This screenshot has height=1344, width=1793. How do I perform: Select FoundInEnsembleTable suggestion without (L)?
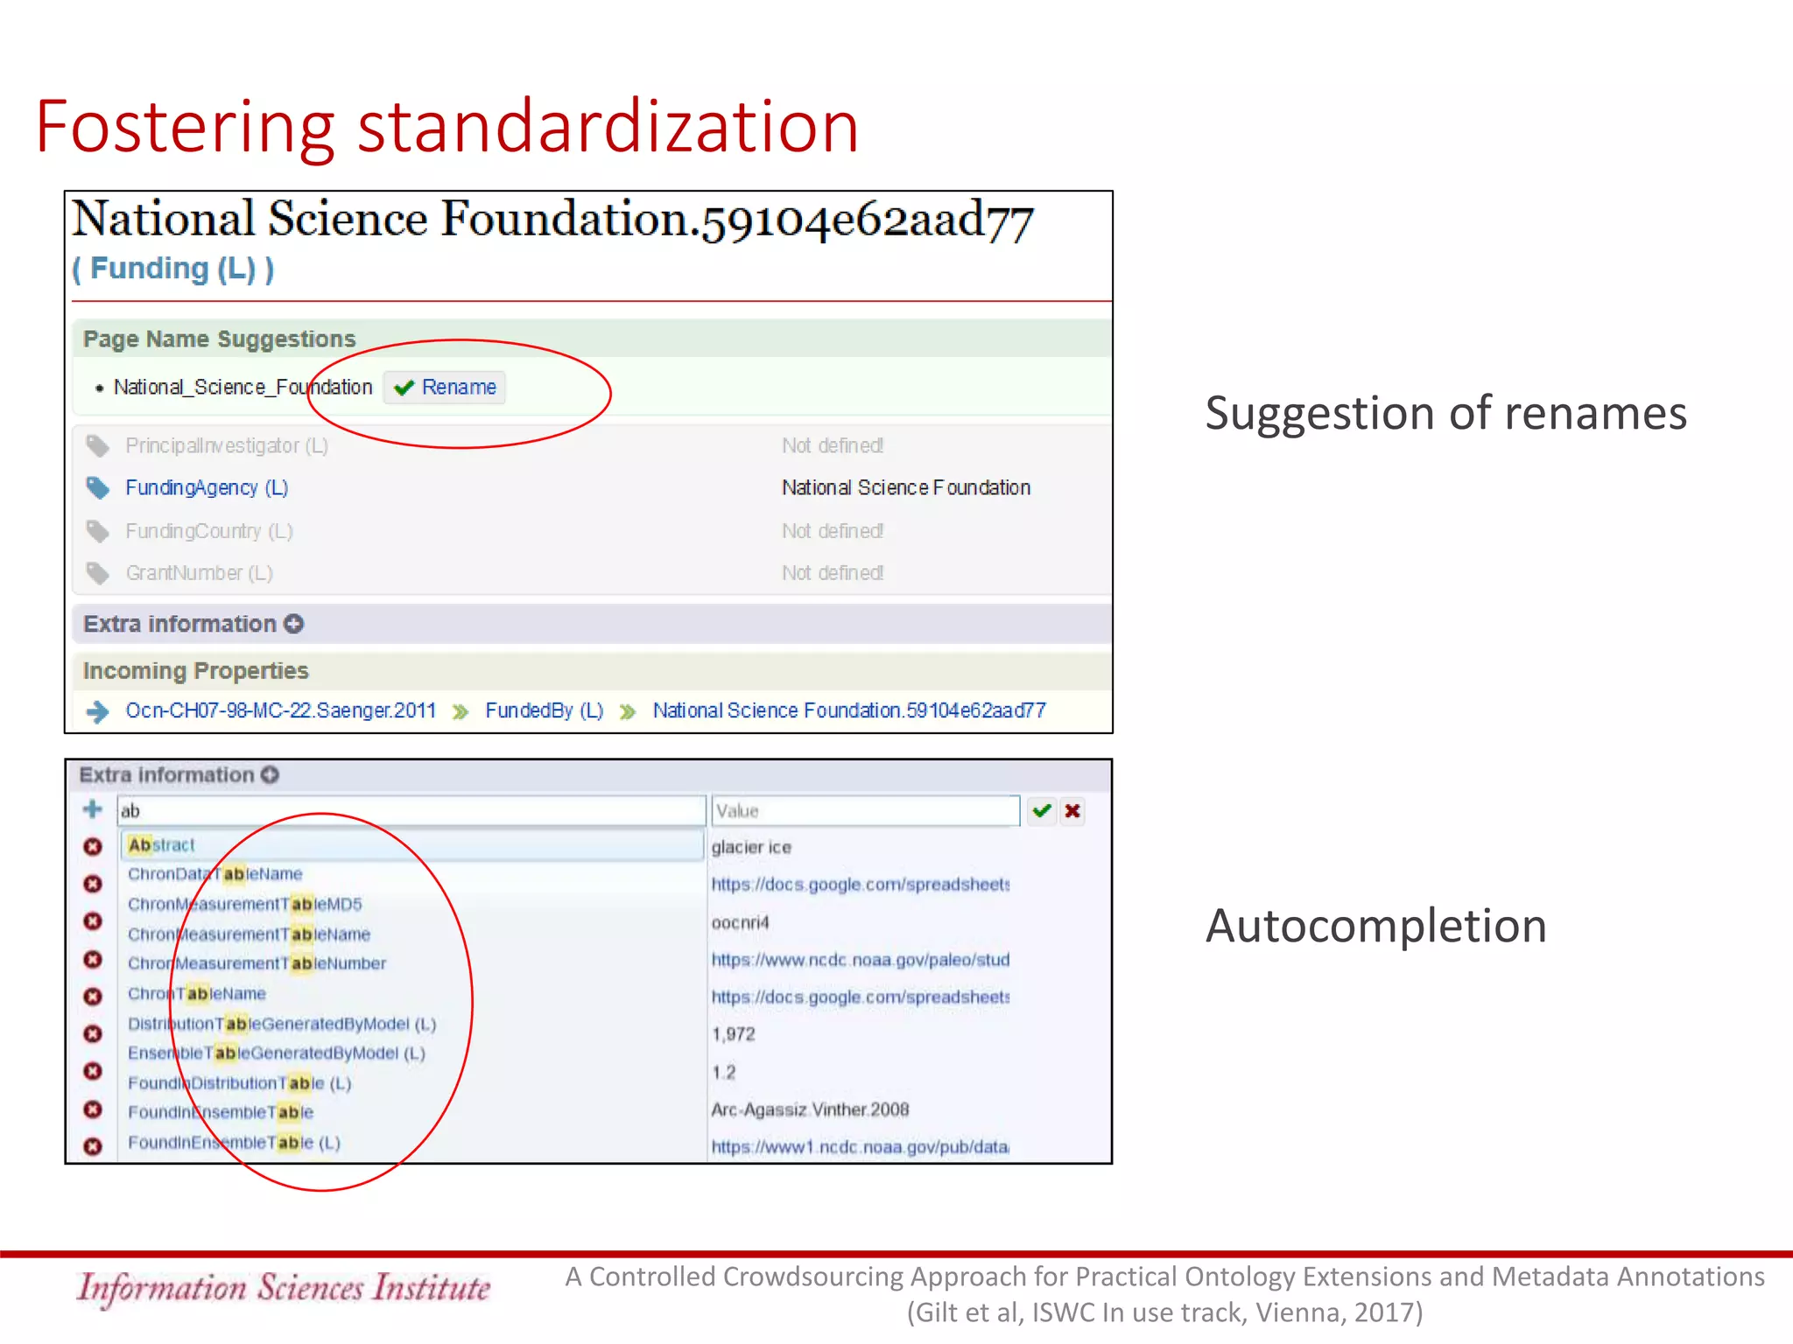(x=221, y=1112)
